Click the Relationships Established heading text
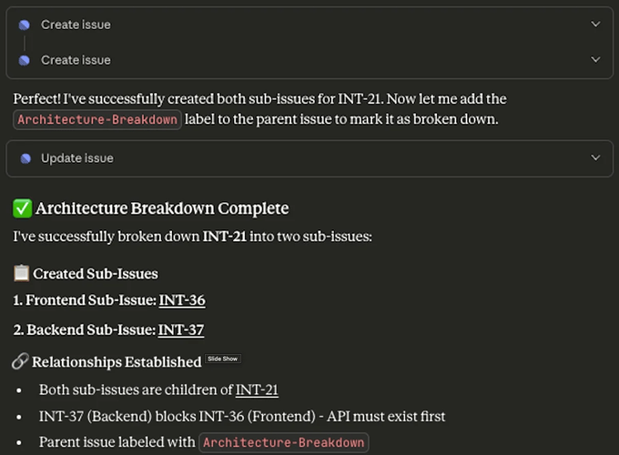Image resolution: width=619 pixels, height=455 pixels. tap(117, 362)
